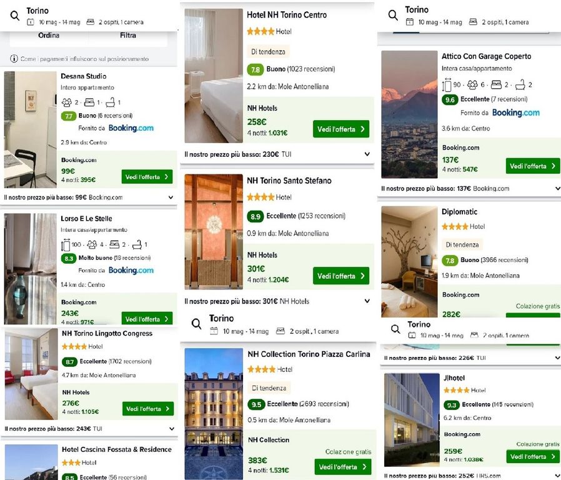The image size is (561, 480).
Task: Open the Desana Studio title link
Action: click(84, 76)
